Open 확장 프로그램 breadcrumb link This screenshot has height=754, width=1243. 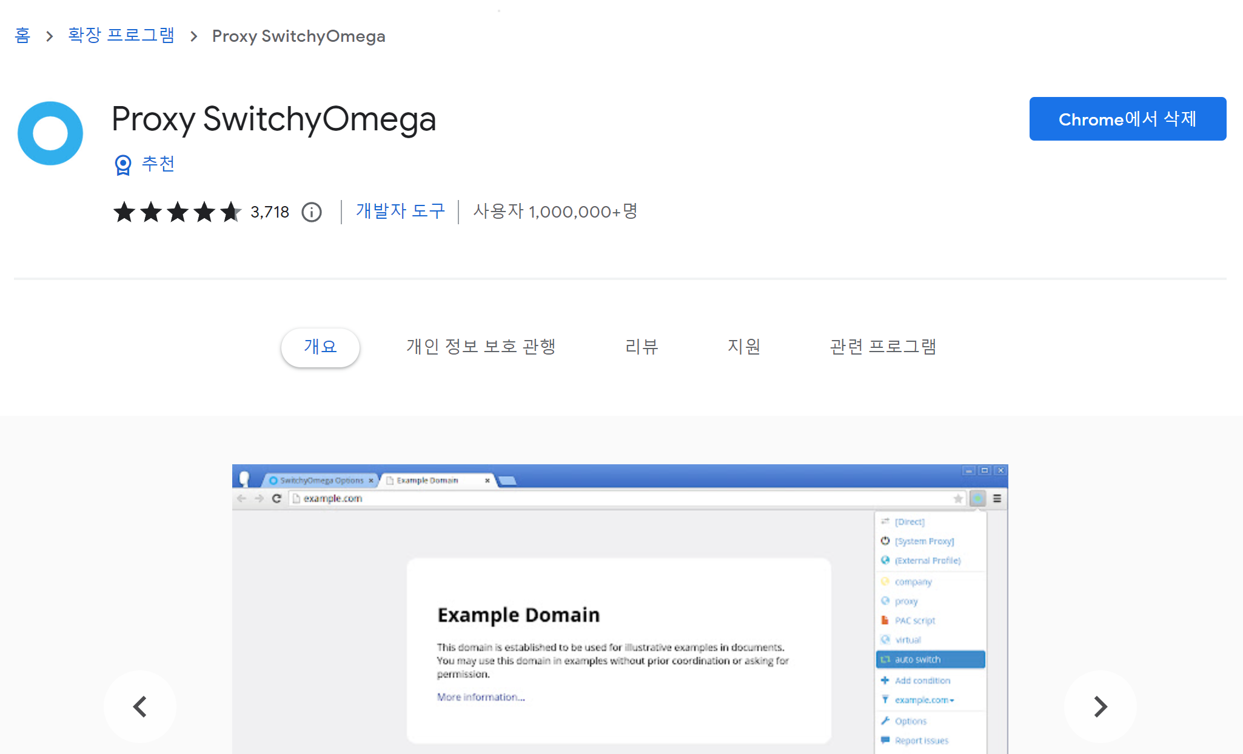click(121, 36)
